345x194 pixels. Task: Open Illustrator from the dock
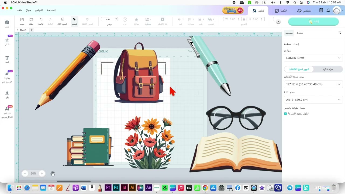(x=132, y=188)
